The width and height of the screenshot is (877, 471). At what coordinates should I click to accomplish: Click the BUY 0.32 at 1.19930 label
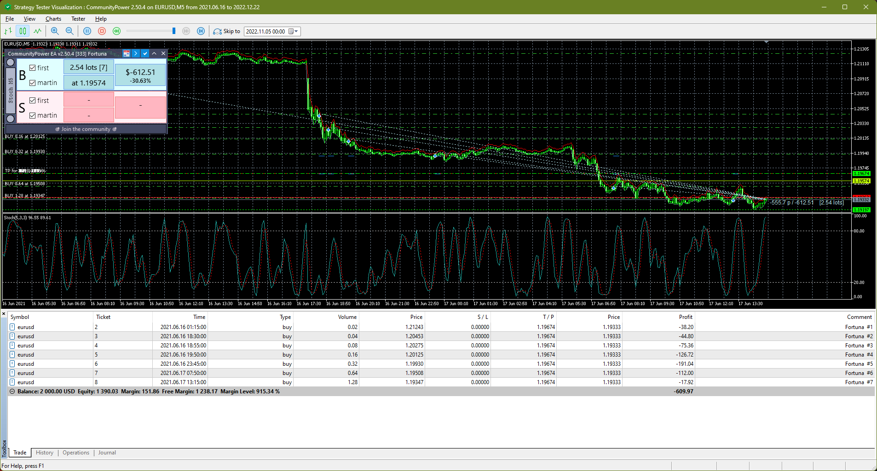point(25,152)
